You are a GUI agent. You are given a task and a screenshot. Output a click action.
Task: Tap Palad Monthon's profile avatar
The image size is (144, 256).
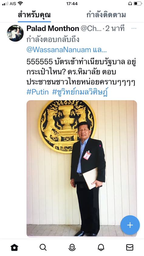point(15,33)
